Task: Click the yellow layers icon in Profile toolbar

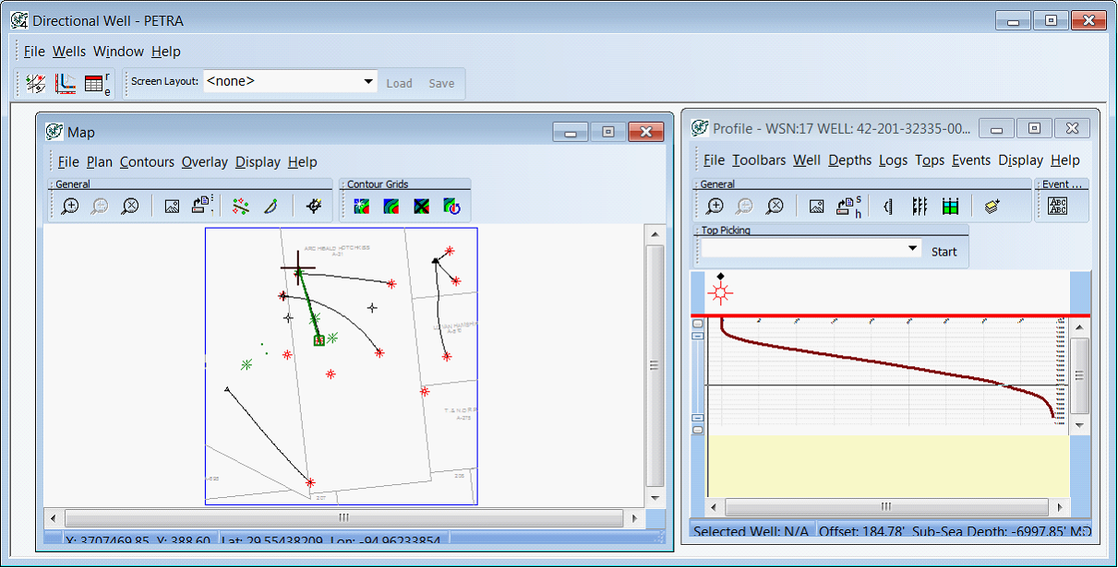Action: pyautogui.click(x=992, y=207)
